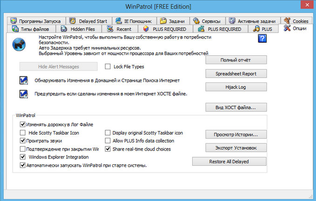Click the icon on Hidden Files tab
The width and height of the screenshot is (316, 201).
pos(64,29)
